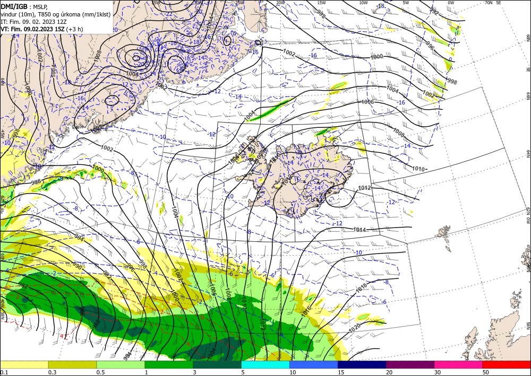The height and width of the screenshot is (376, 531).
Task: Click the cyan 5–10 legend swatch
Action: point(265,364)
